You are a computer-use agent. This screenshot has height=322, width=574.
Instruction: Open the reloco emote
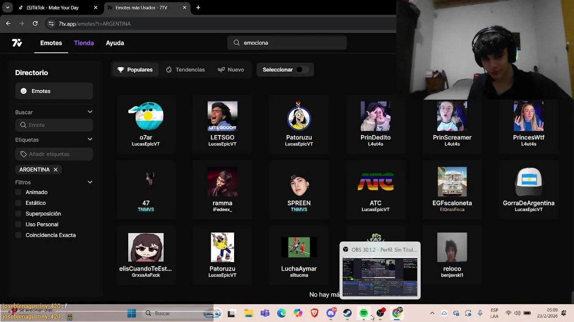coord(452,255)
